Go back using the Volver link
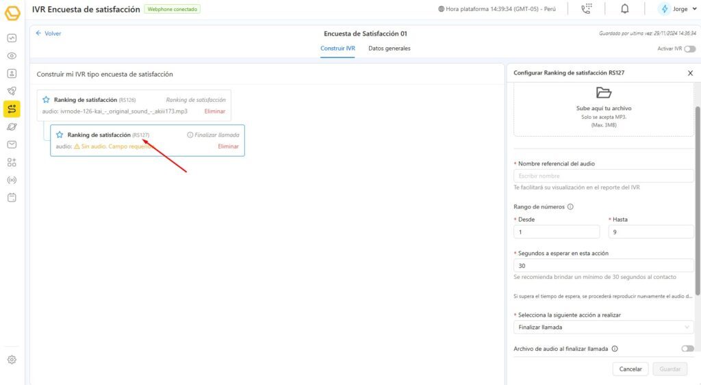Image resolution: width=701 pixels, height=385 pixels. click(48, 33)
